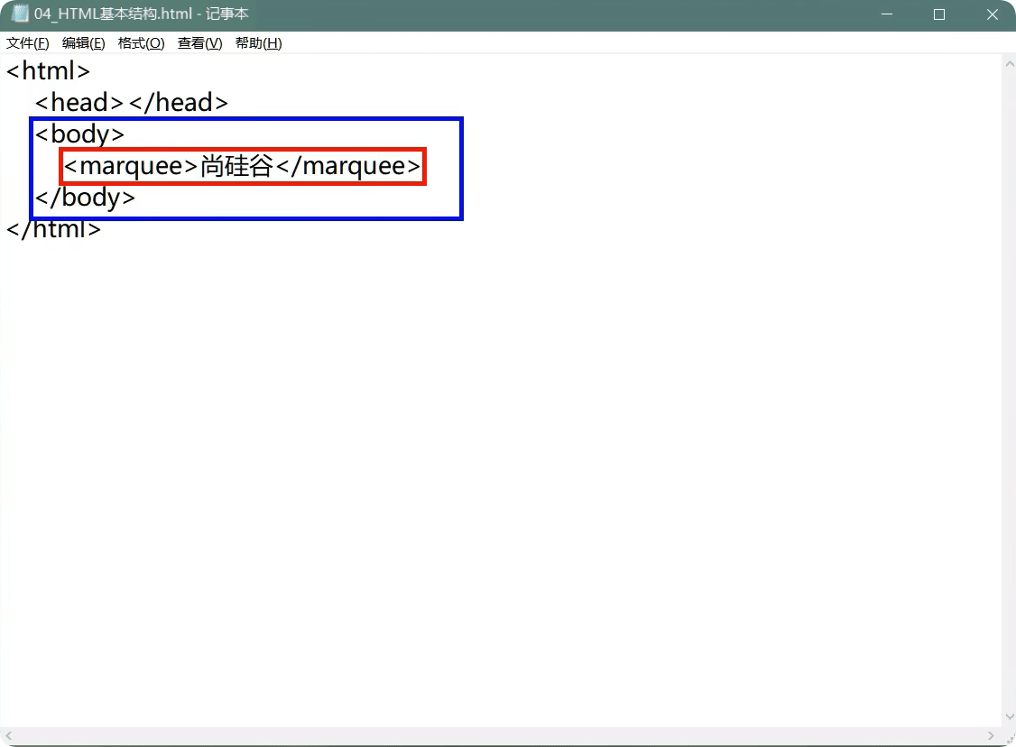Viewport: 1016px width, 747px height.
Task: Open the 文件(F) menu
Action: click(x=28, y=43)
